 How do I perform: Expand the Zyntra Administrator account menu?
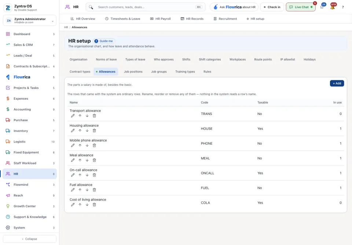coord(30,21)
